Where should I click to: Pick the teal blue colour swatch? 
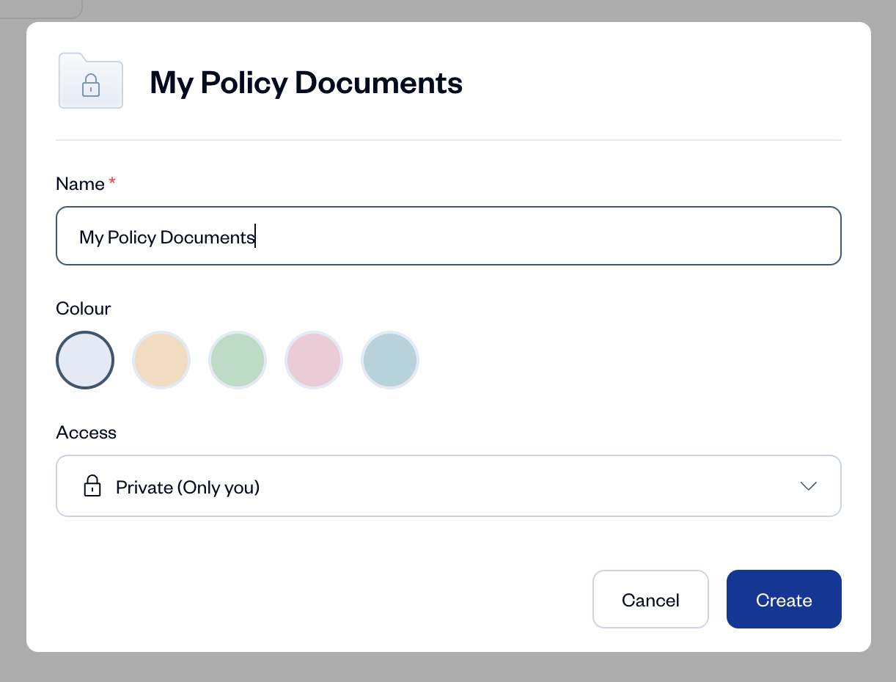(390, 360)
